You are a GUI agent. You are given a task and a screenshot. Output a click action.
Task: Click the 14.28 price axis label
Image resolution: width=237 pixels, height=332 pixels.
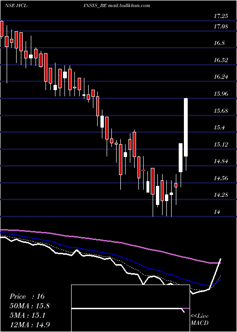(x=221, y=194)
